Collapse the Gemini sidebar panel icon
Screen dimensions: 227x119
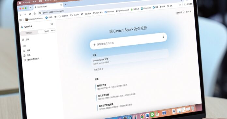[x=52, y=24]
